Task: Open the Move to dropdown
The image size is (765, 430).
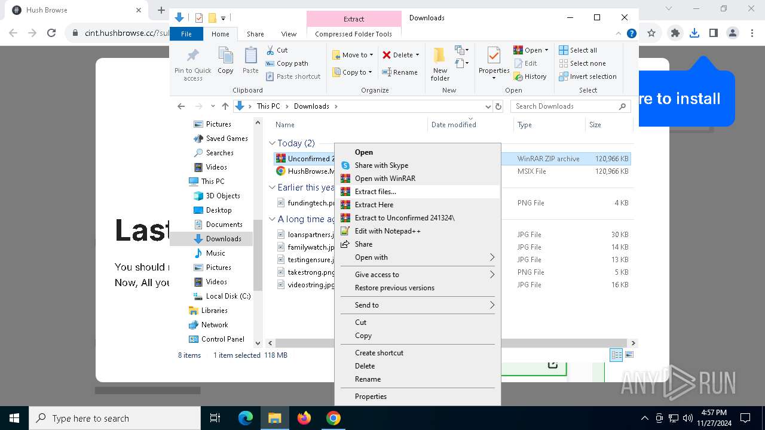Action: click(x=353, y=55)
